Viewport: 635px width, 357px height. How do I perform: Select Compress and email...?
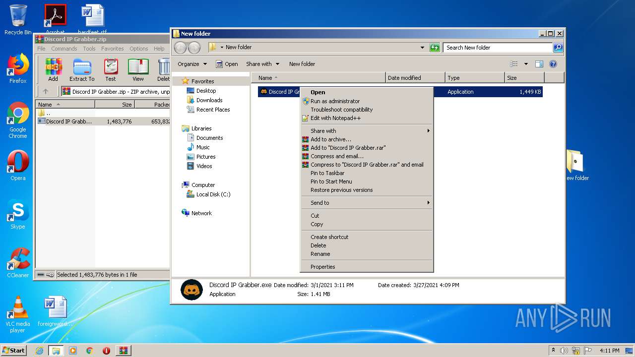[x=367, y=156]
